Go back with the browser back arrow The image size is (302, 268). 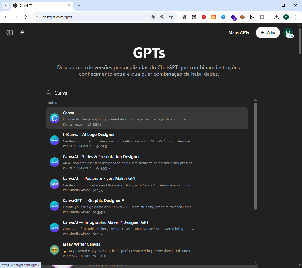pyautogui.click(x=6, y=17)
